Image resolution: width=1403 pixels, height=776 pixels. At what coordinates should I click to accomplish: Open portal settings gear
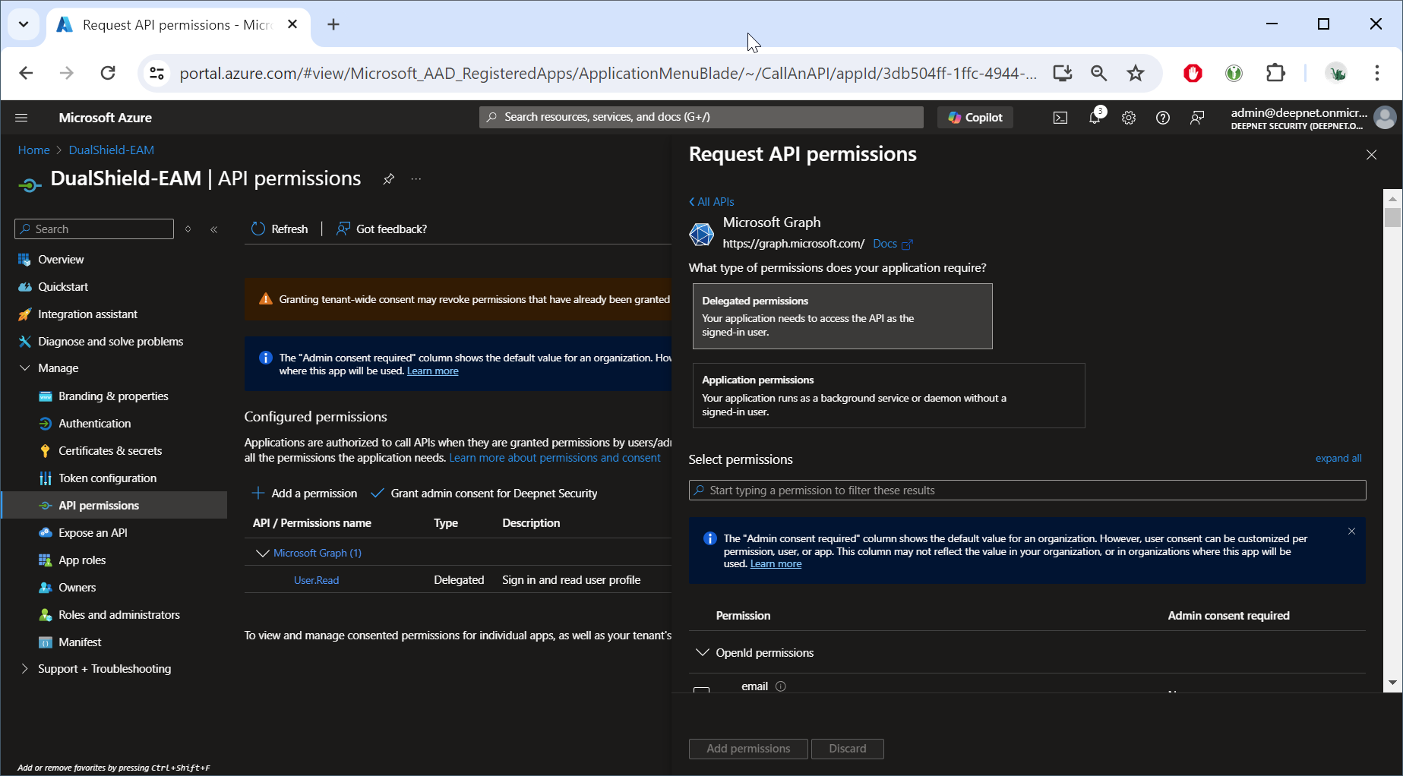click(1129, 118)
